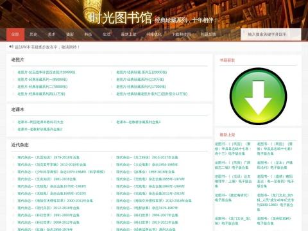Open 老课本 珍藏系列合集1 link
The width and height of the screenshot is (308, 231).
click(x=138, y=122)
